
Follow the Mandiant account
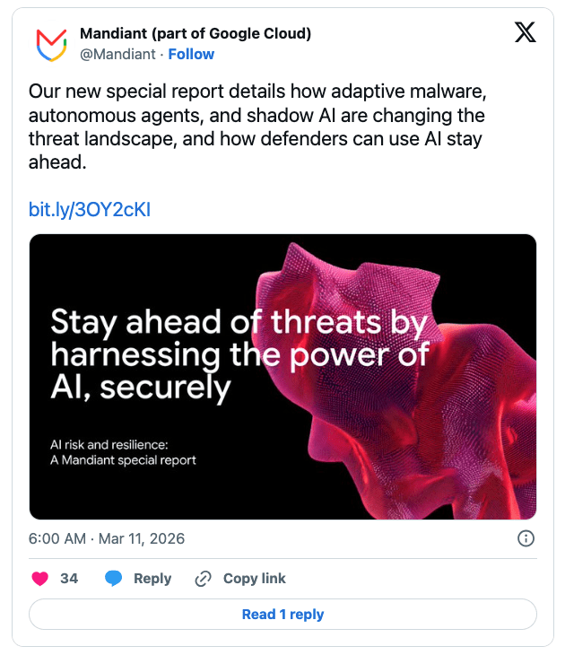pyautogui.click(x=191, y=54)
